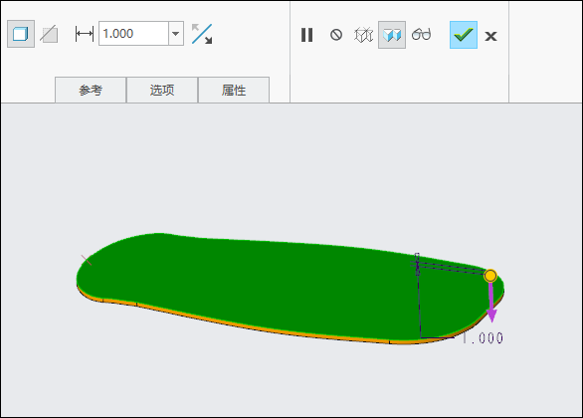
Task: Confirm the feature with the green checkmark
Action: pyautogui.click(x=464, y=35)
